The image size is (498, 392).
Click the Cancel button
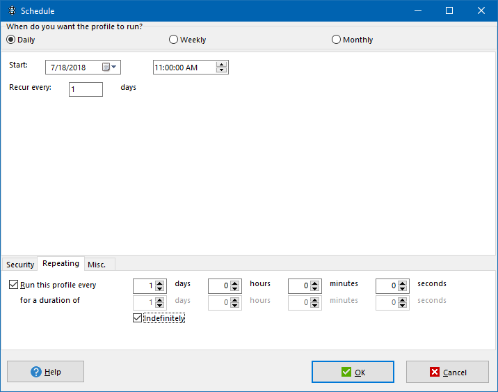[x=447, y=372]
